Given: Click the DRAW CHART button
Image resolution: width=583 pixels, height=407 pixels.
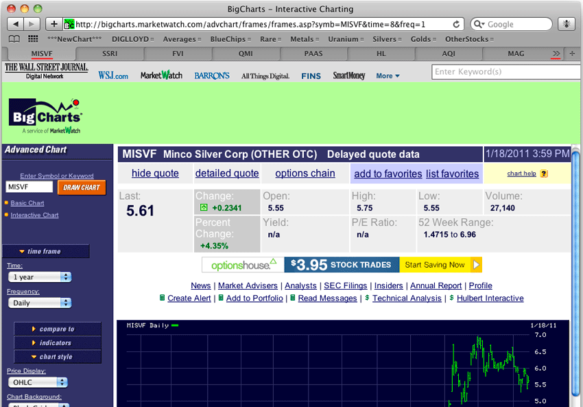Looking at the screenshot, I should (82, 186).
